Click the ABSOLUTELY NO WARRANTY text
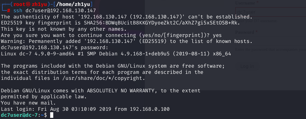306x119 pixels. coord(121,91)
